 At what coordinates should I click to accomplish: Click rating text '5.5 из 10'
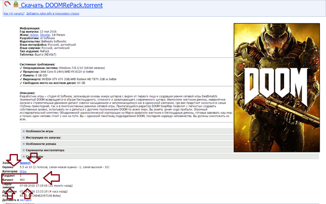point(26,167)
